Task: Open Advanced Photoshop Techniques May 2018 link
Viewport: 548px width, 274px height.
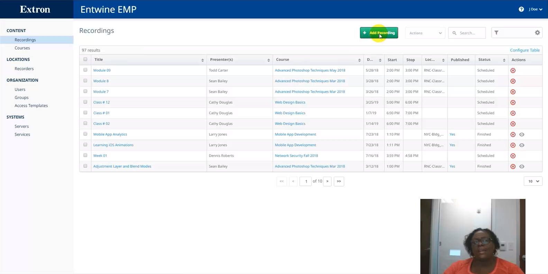Action: 310,70
